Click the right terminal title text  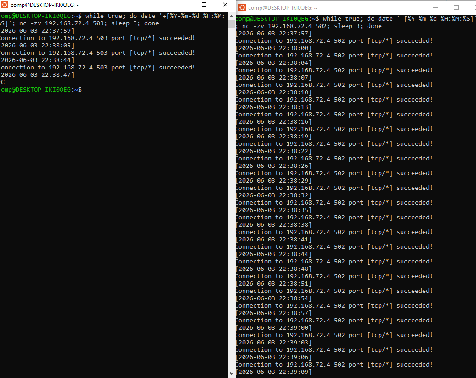tap(283, 8)
